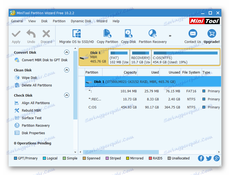Click the sidebar scroll up arrow
The height and width of the screenshot is (175, 230).
(x=75, y=48)
